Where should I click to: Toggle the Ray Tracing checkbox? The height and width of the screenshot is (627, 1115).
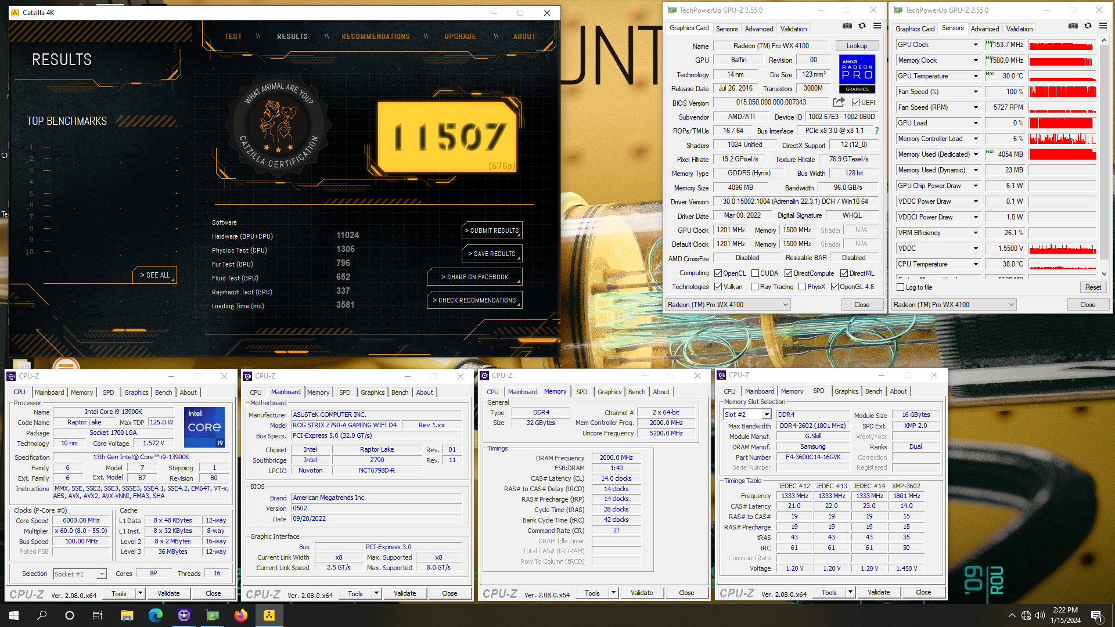[754, 287]
